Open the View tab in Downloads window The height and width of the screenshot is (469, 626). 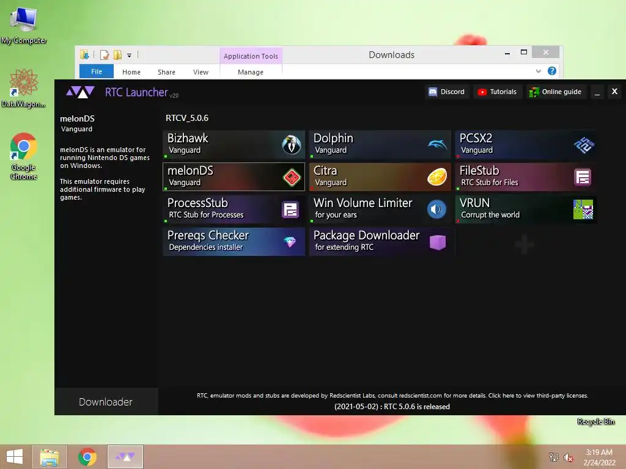pos(201,72)
